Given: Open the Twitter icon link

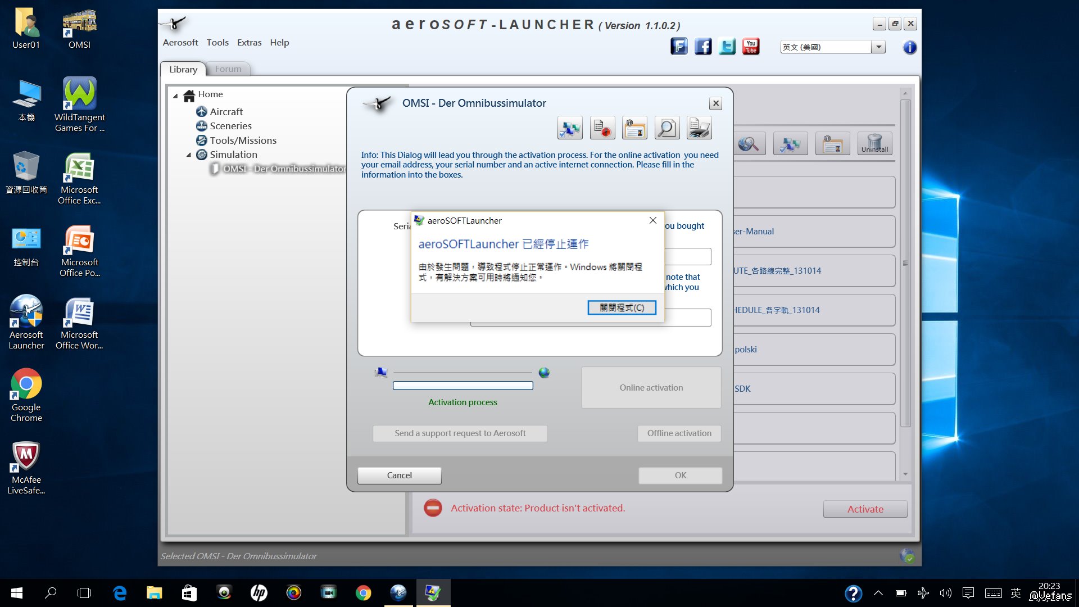Looking at the screenshot, I should [x=727, y=47].
